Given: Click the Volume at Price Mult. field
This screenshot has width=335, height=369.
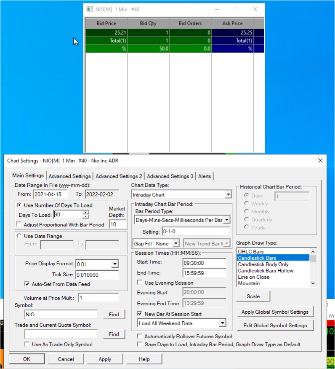Looking at the screenshot, I should coord(98,298).
